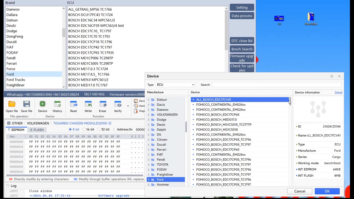Expand the VOLKSWAGEN manufacturer tree node
The image size is (354, 199).
point(149,115)
